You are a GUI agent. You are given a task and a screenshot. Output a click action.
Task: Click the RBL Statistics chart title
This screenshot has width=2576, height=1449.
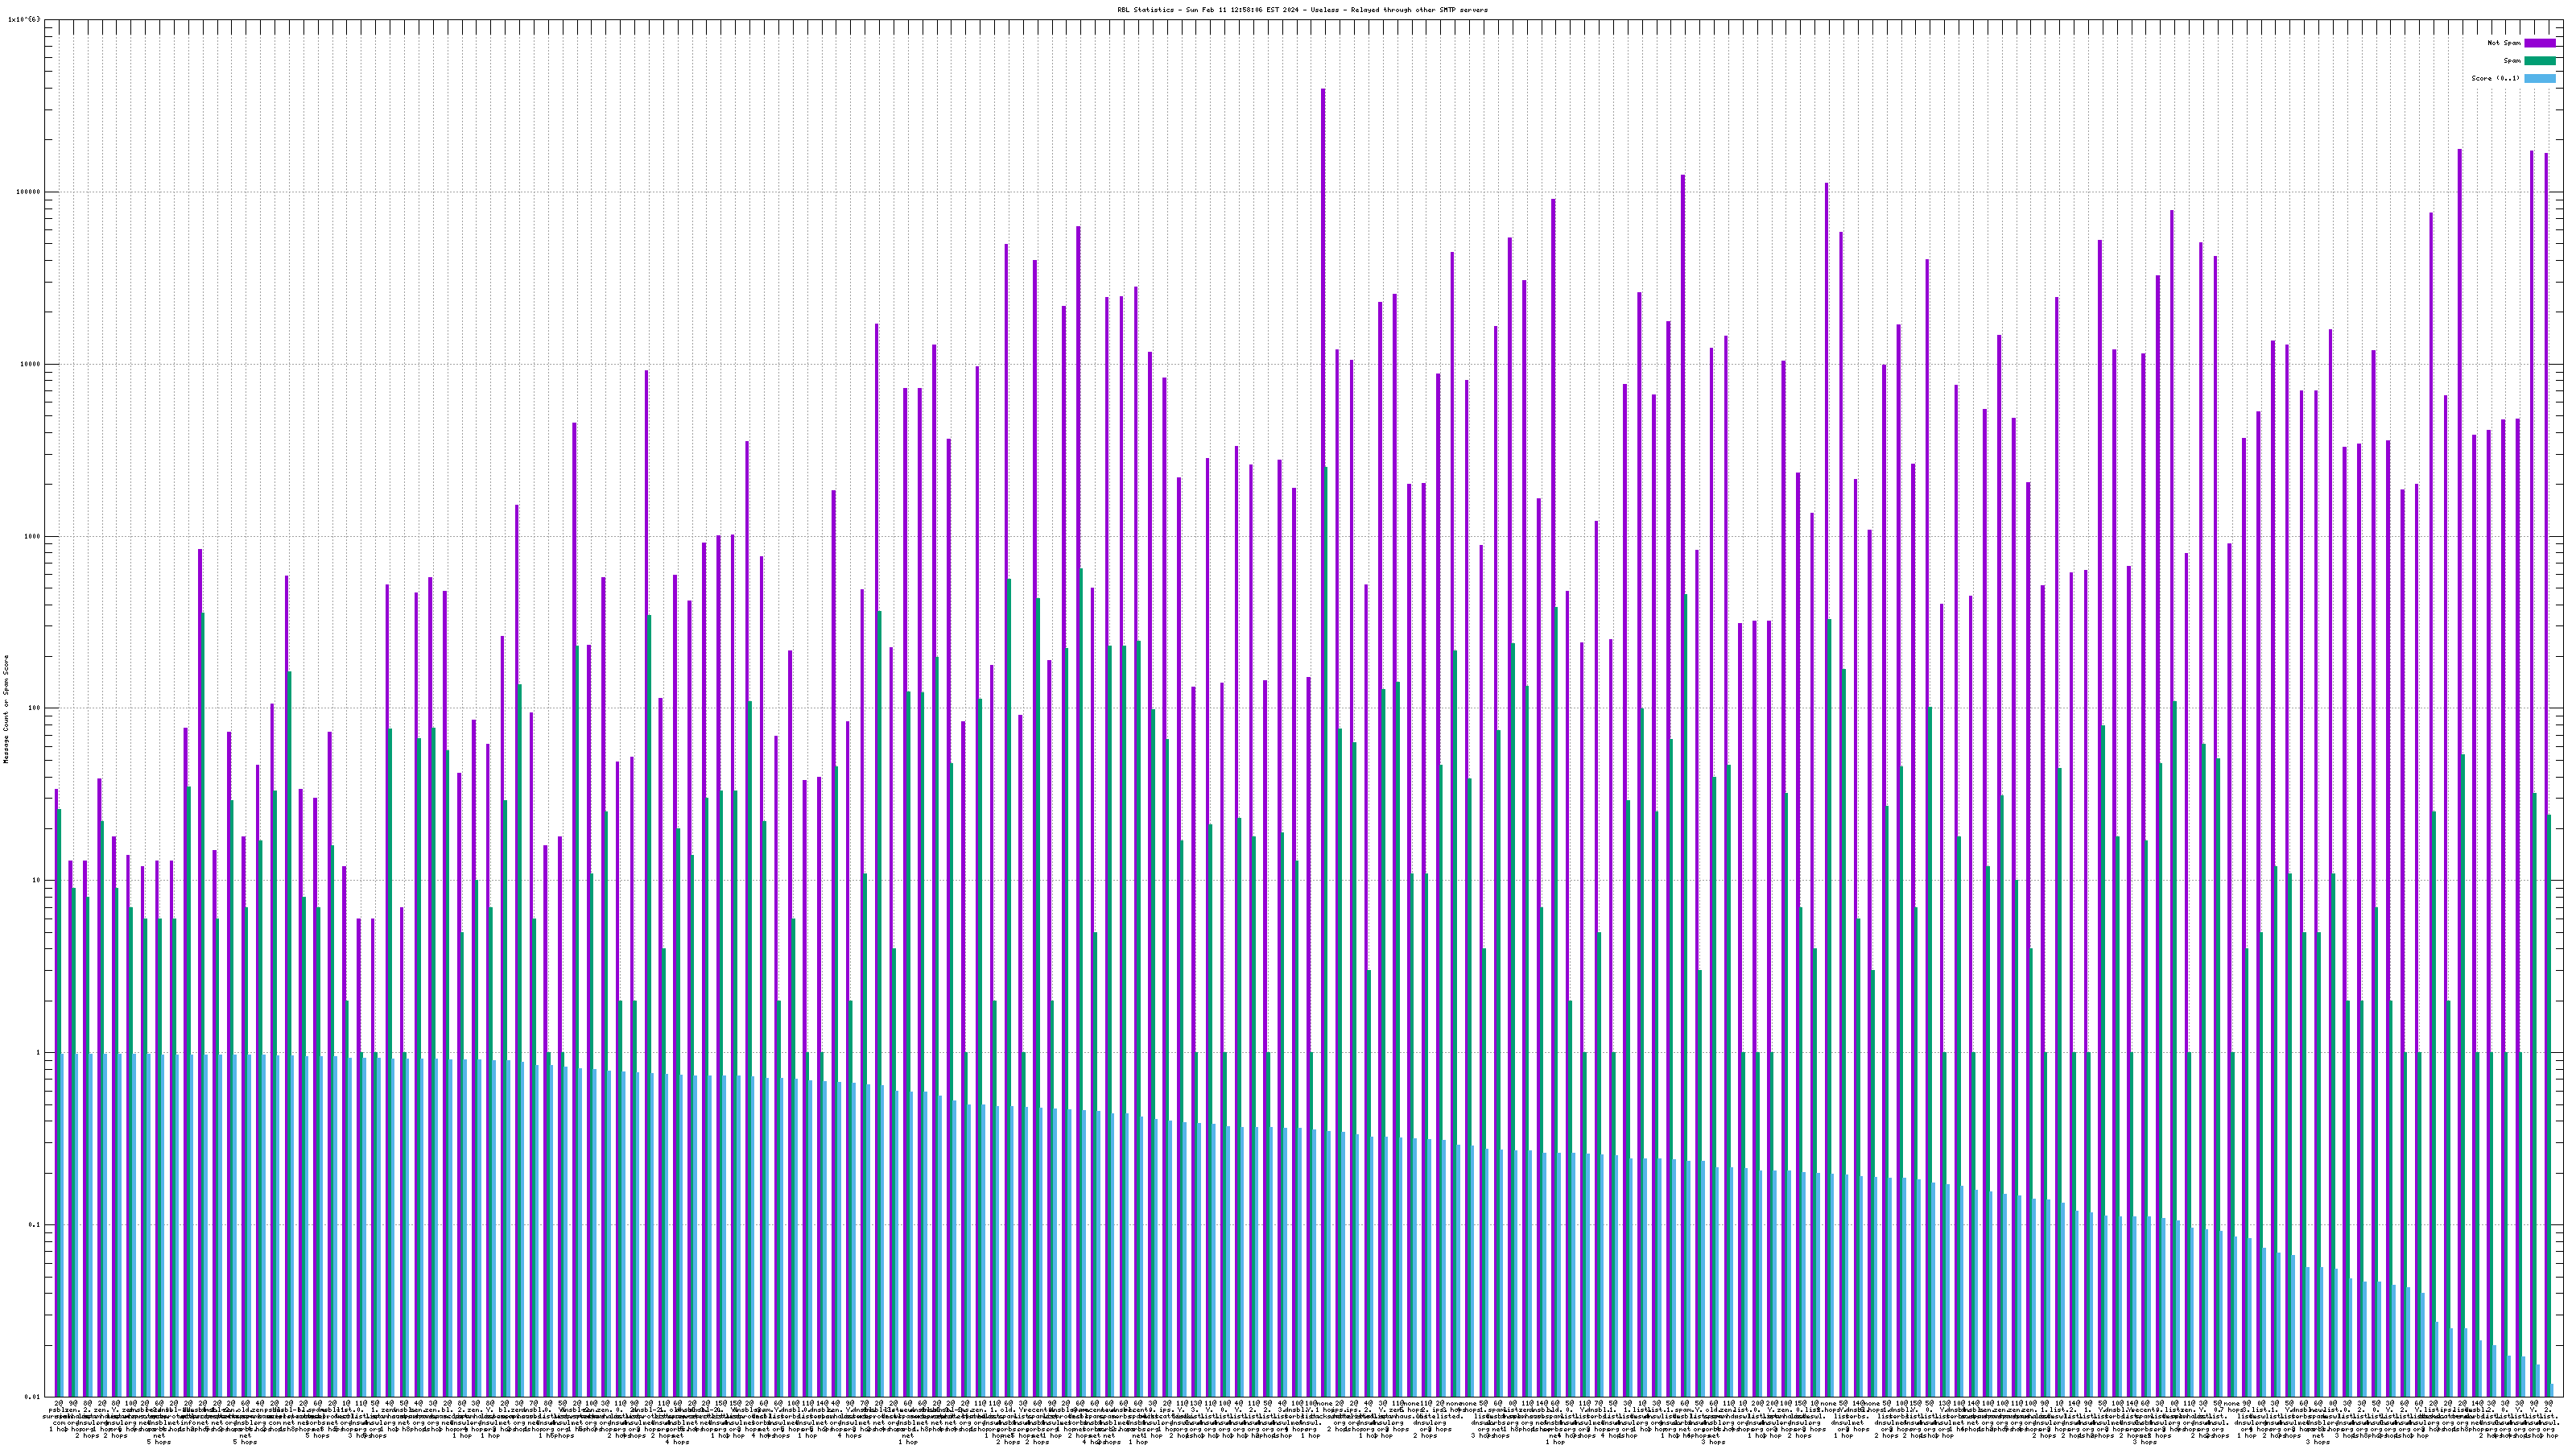click(x=1302, y=10)
